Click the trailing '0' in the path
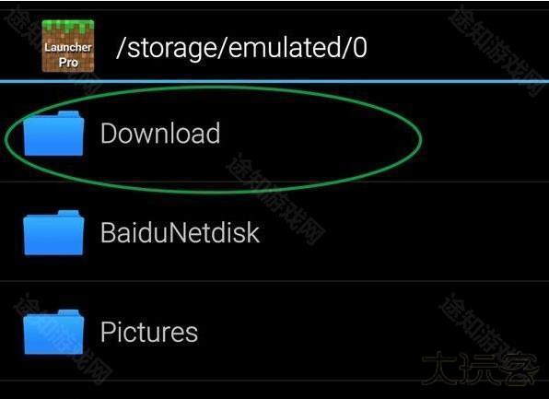This screenshot has width=549, height=399. 360,48
